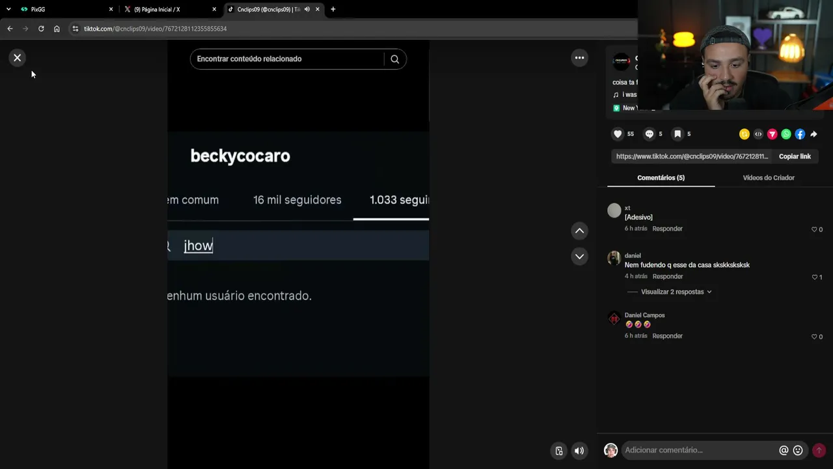Open more share options arrow
Viewport: 833px width, 469px height.
click(x=813, y=134)
